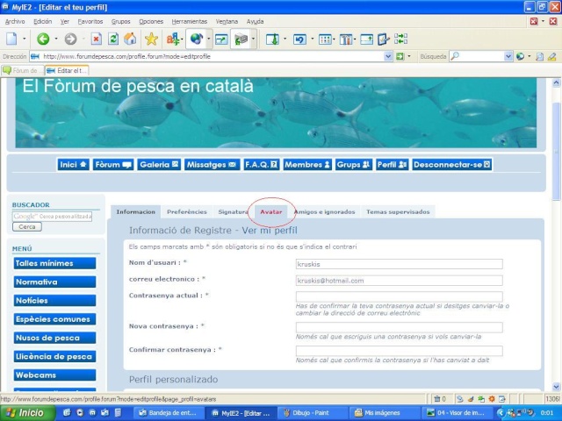This screenshot has width=562, height=421.
Task: Click the window with arrow icon
Action: [366, 39]
